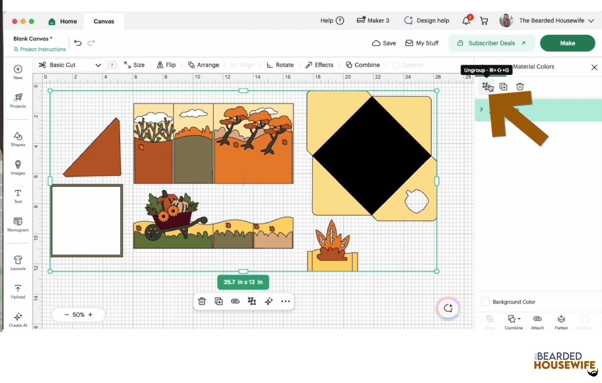Pick a Background Color swatch
This screenshot has height=383, width=602.
click(485, 302)
